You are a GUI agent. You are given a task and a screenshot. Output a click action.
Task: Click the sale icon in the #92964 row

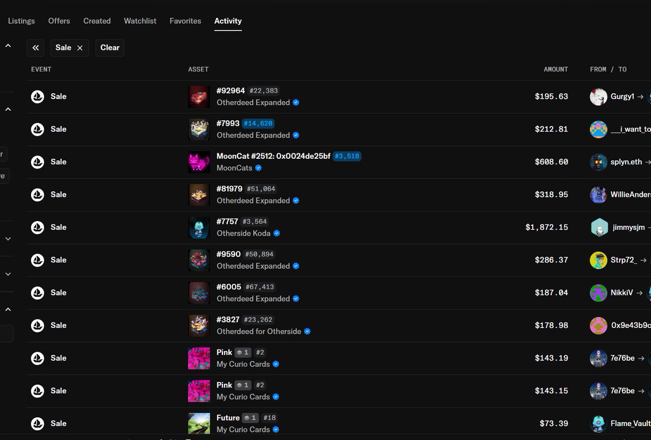tap(37, 96)
